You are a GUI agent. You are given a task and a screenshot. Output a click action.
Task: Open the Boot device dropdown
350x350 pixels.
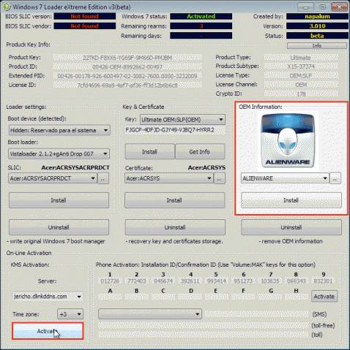pos(59,130)
